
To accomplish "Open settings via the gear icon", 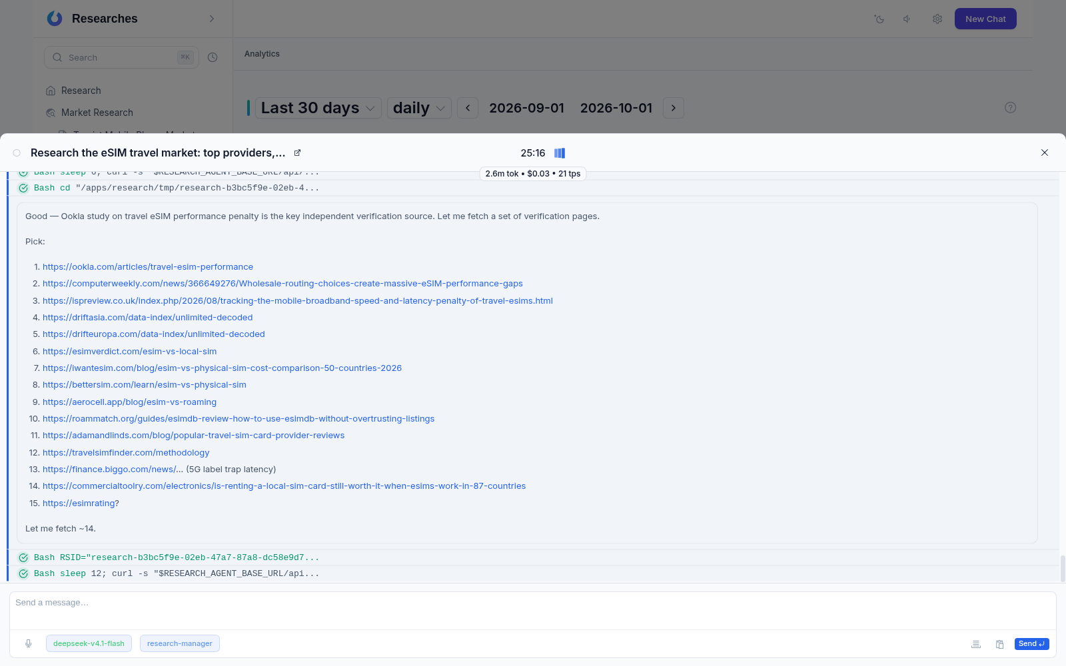I will [x=937, y=19].
